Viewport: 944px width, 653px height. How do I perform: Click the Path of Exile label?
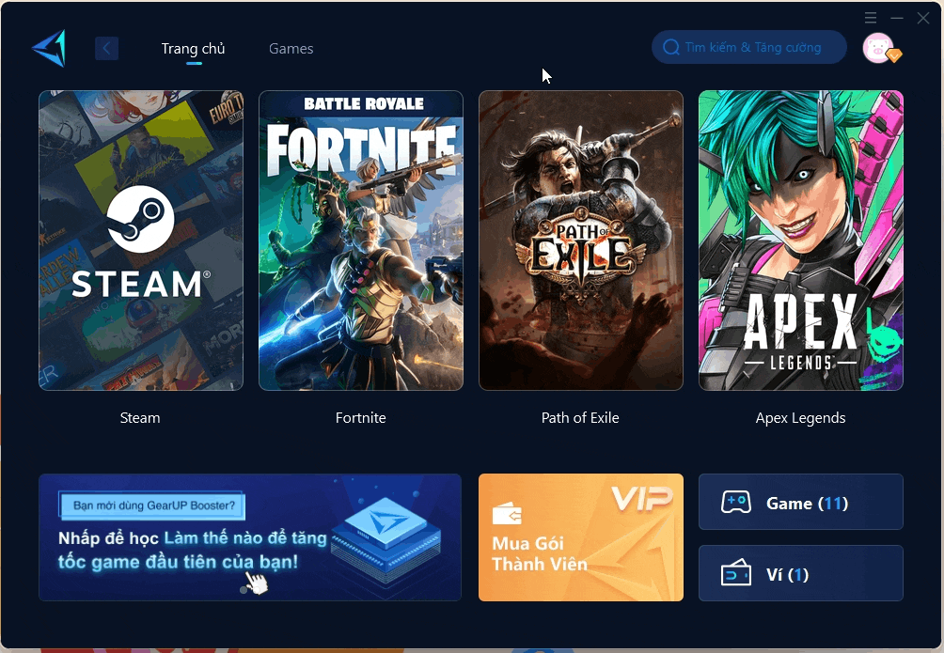[x=580, y=418]
